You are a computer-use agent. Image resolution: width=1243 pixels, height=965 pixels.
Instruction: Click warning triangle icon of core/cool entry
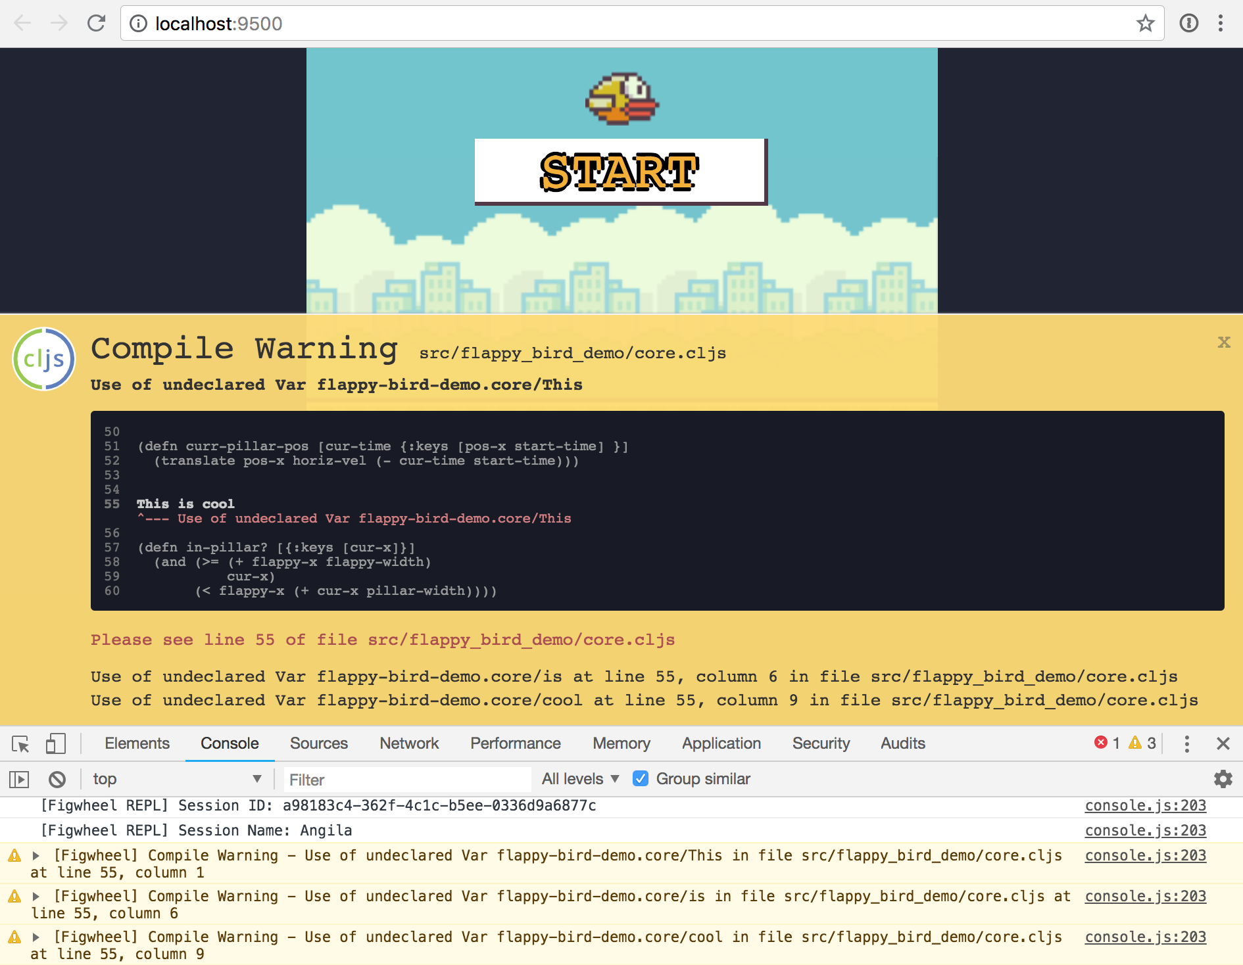click(x=14, y=937)
